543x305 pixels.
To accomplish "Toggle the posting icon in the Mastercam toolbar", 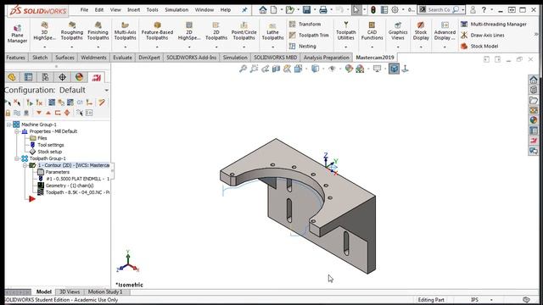I will coord(80,103).
